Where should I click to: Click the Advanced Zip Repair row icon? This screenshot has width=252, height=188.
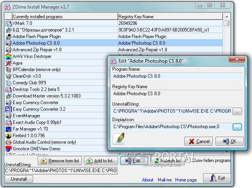pos(9,50)
